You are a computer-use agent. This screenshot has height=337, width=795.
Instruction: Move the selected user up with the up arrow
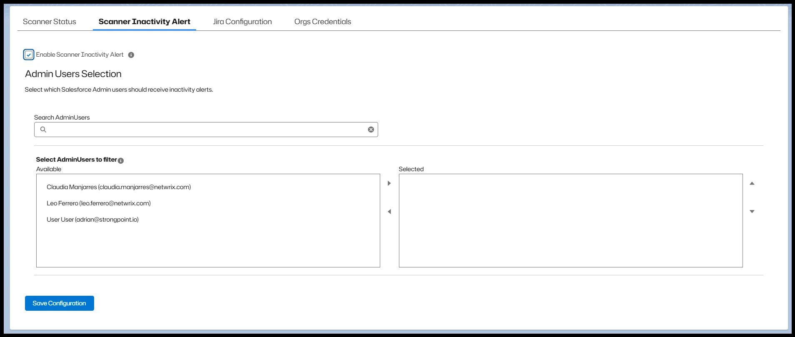click(752, 183)
